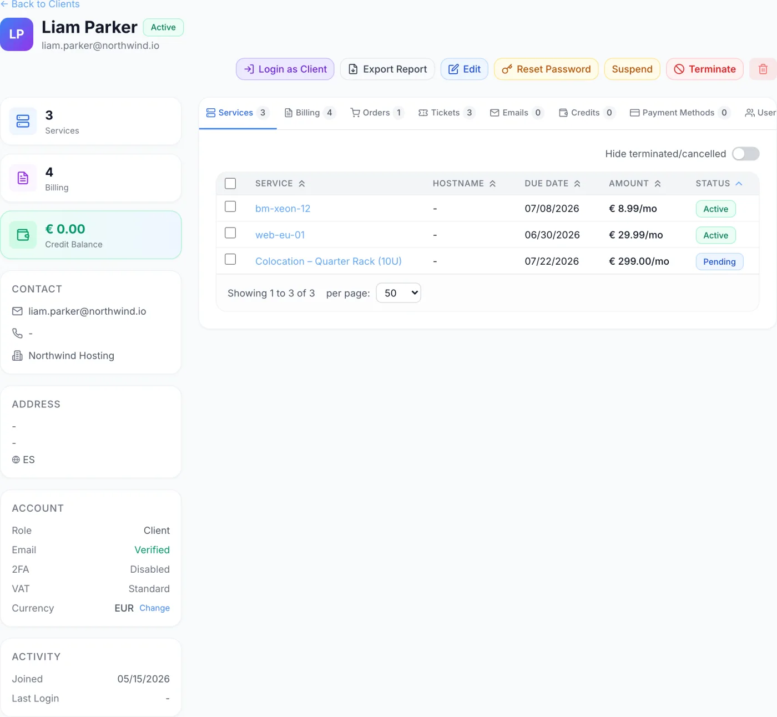Screen dimensions: 777x717
Task: Click Login as Client button
Action: click(285, 69)
